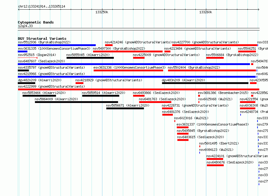The height and width of the screenshot is (196, 268).
Task: Click the chr12:133241914..133265114 region label
Action: coord(42,7)
